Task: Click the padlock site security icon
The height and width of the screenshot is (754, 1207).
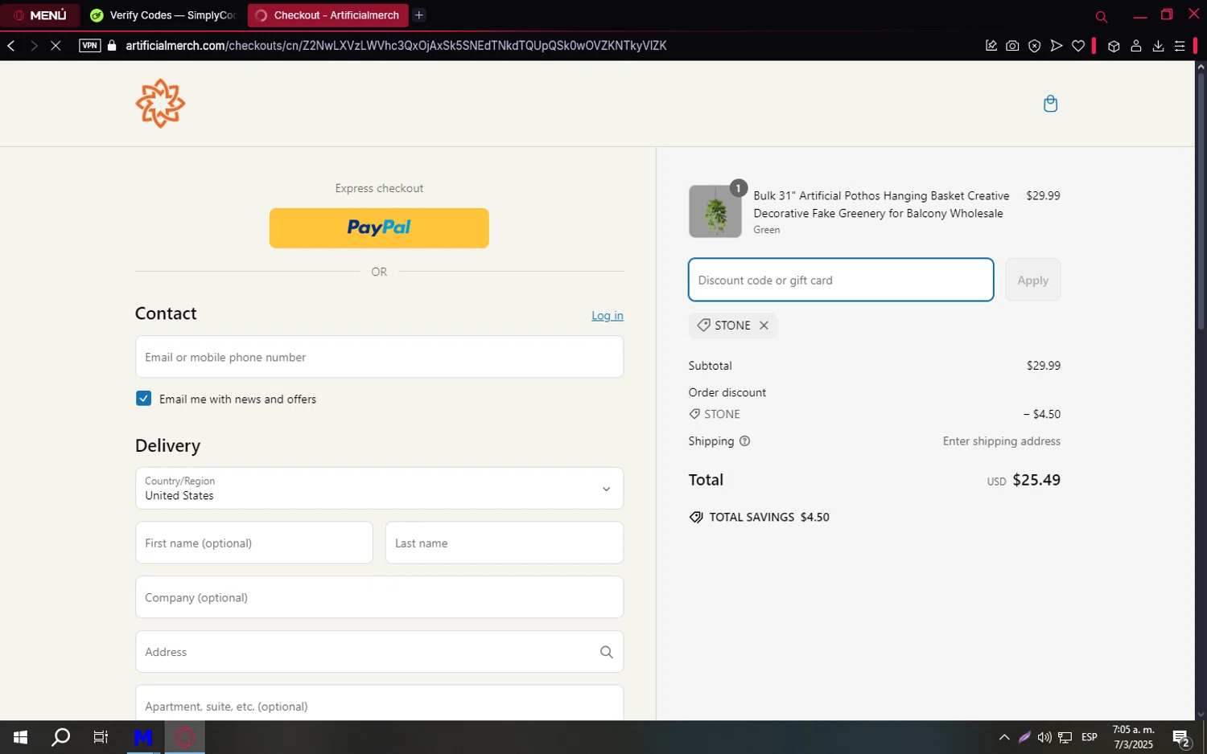Action: tap(112, 46)
